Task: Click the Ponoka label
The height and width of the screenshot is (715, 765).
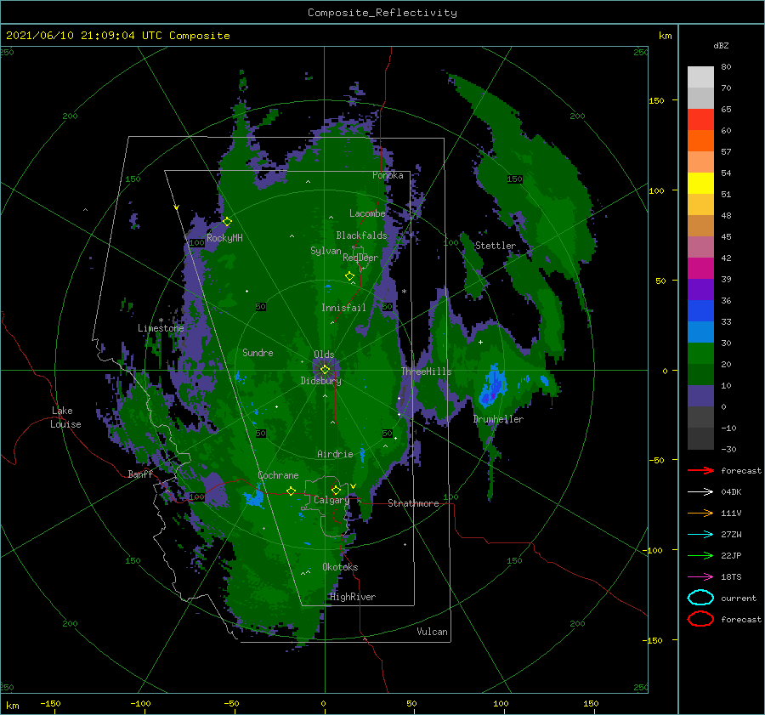Action: 388,175
